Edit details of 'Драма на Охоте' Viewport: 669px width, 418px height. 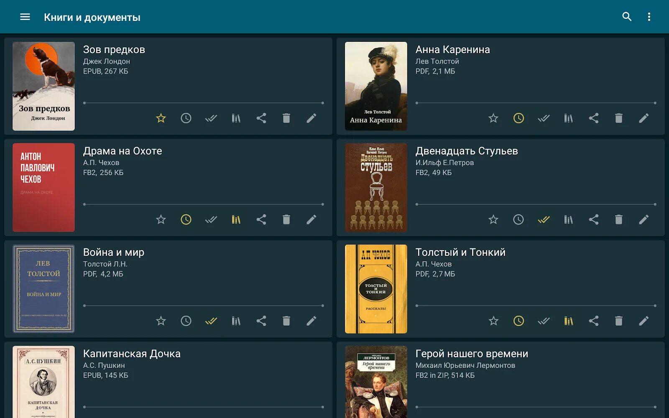pos(312,219)
